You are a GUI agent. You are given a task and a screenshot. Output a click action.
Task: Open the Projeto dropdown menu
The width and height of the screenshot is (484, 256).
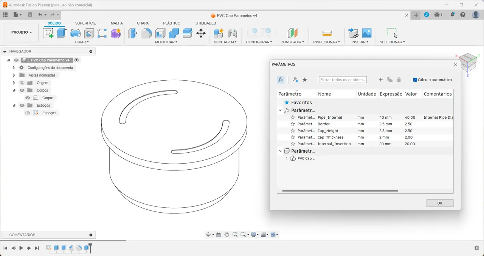click(x=21, y=32)
